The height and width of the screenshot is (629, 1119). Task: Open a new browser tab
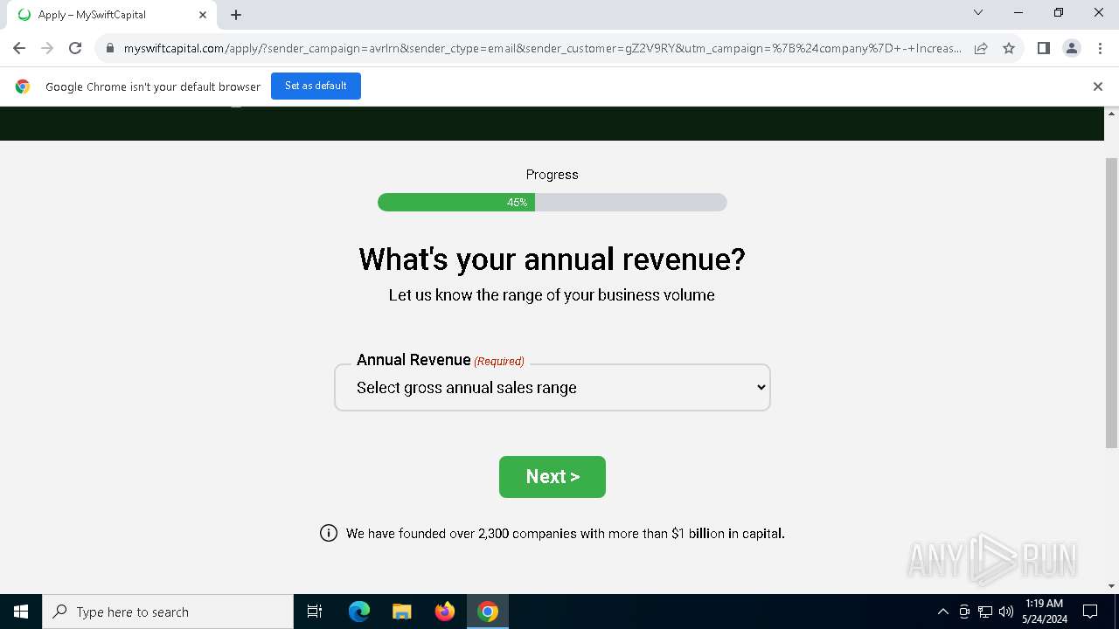point(236,15)
